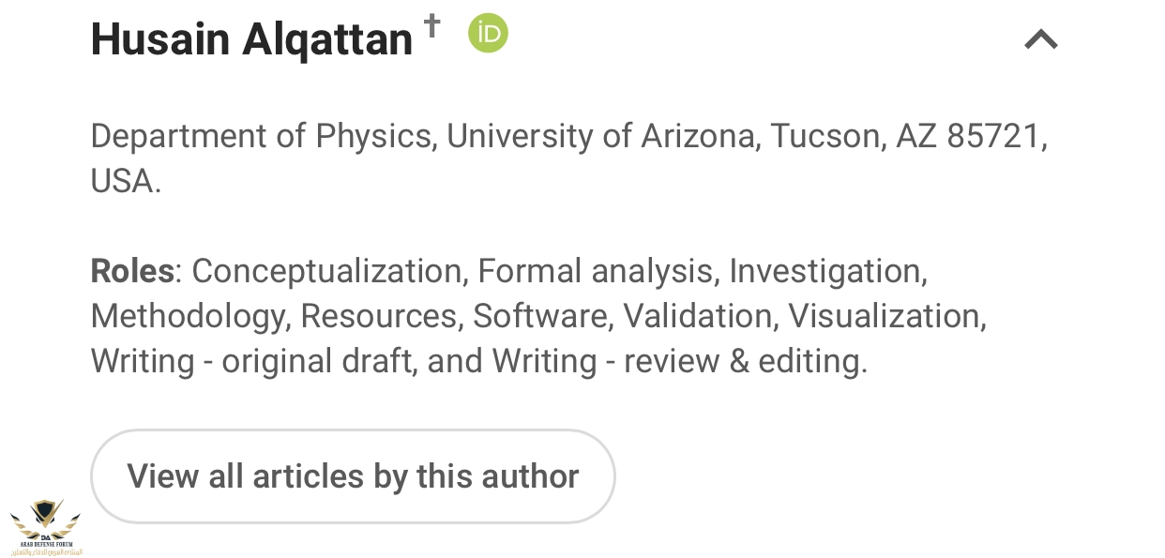The height and width of the screenshot is (558, 1165).
Task: Click the Tucson, AZ 85721 address text
Action: tap(907, 137)
